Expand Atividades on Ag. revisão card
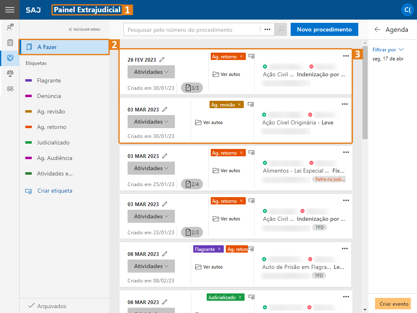This screenshot has height=313, width=417. pos(151,122)
